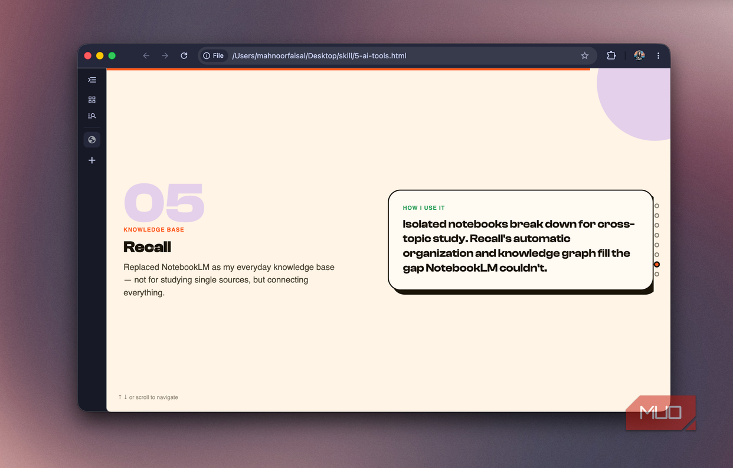Jump to the first slide navigation dot
Image resolution: width=733 pixels, height=468 pixels.
(x=657, y=206)
